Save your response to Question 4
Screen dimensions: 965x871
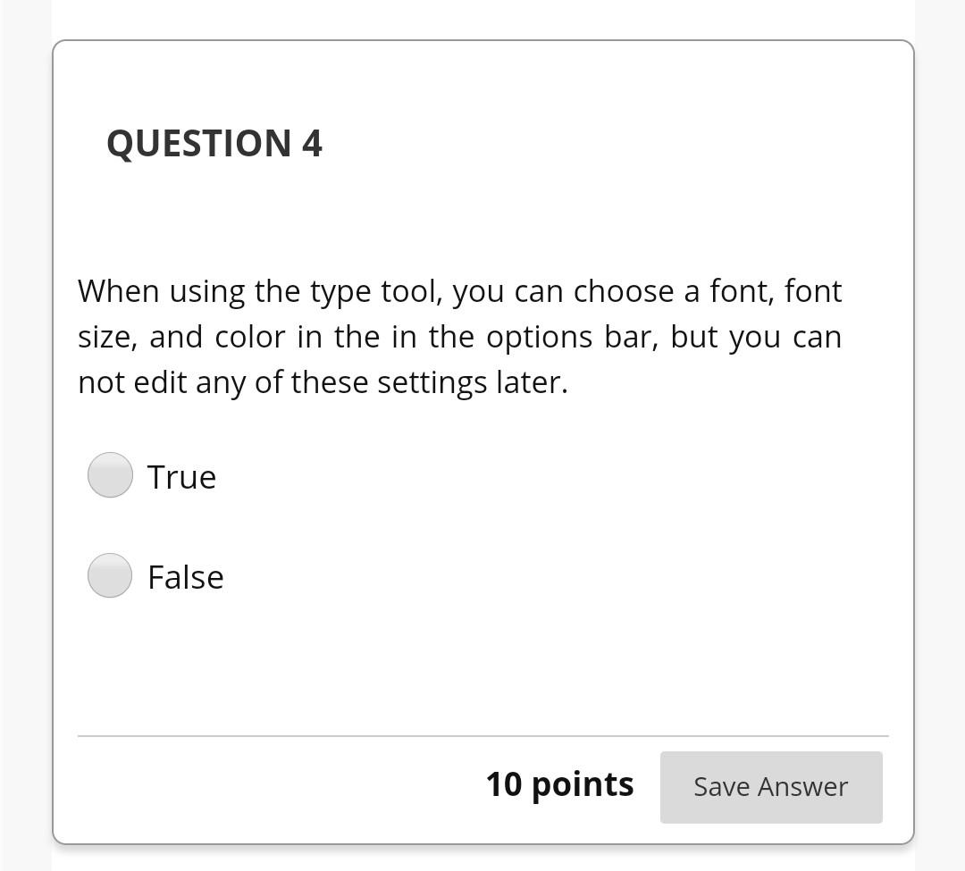point(770,787)
